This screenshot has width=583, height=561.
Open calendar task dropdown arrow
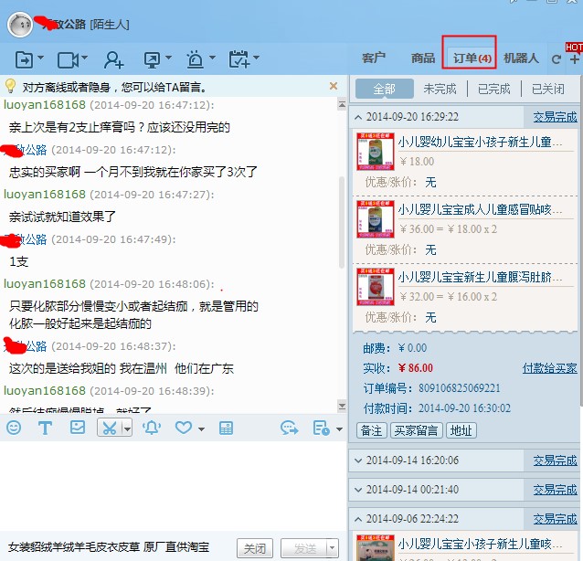(256, 58)
